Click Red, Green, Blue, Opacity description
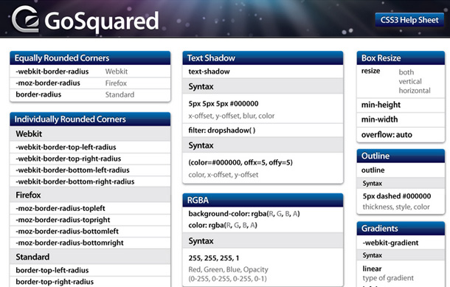 point(228,269)
